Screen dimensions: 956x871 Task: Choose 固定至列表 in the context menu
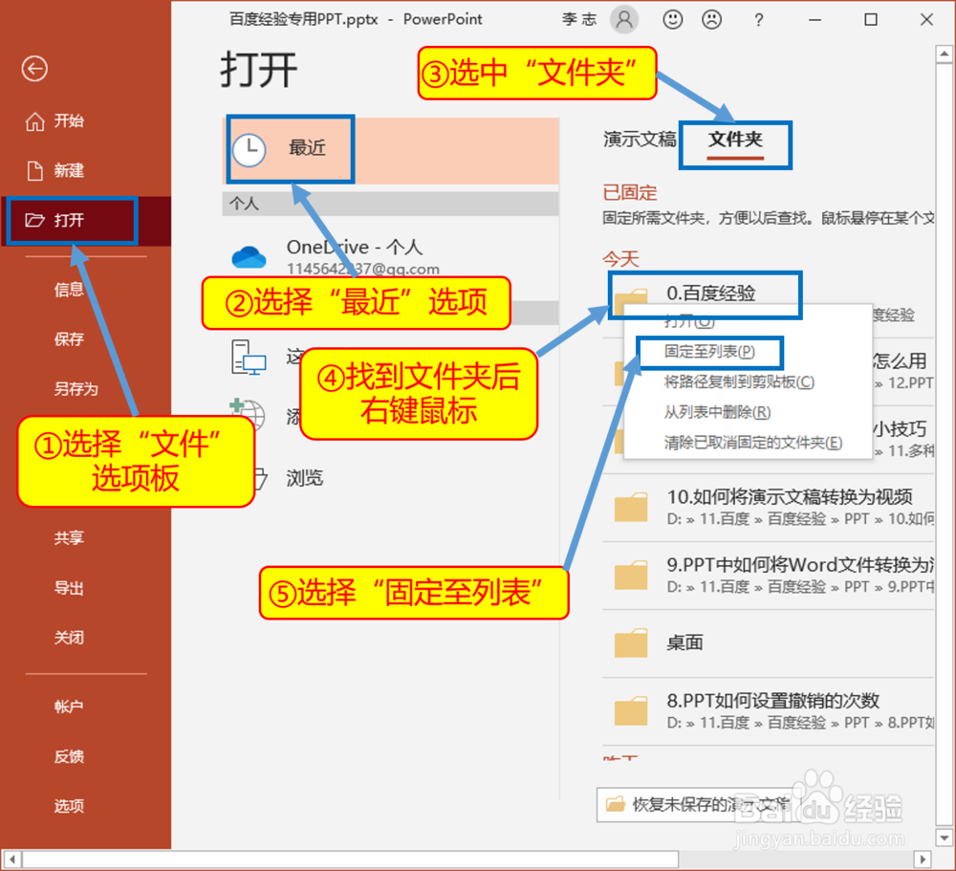[x=708, y=353]
